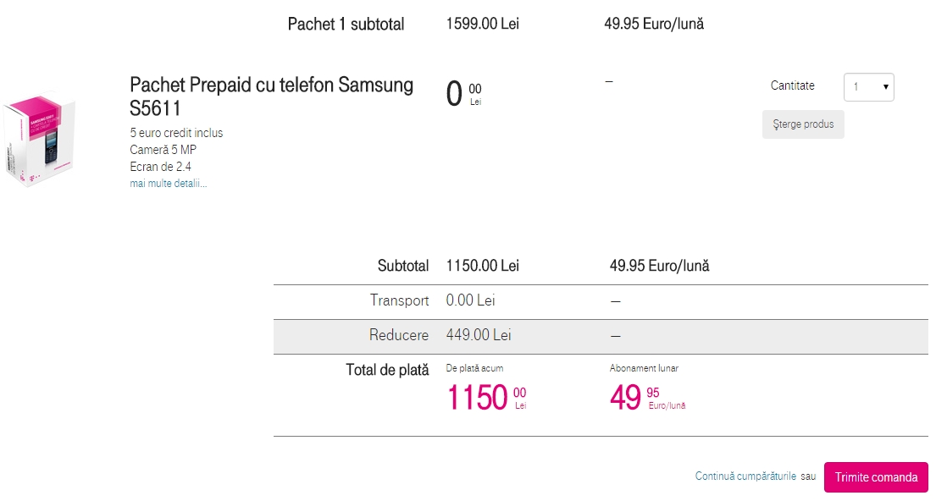Follow the Continuă cumpărăturile link

(x=745, y=476)
